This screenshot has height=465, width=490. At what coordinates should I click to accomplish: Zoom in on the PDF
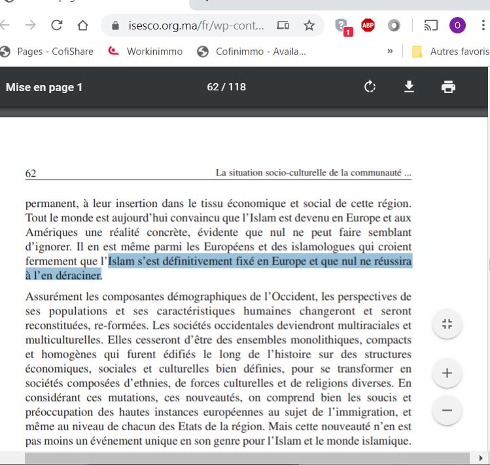pyautogui.click(x=447, y=373)
